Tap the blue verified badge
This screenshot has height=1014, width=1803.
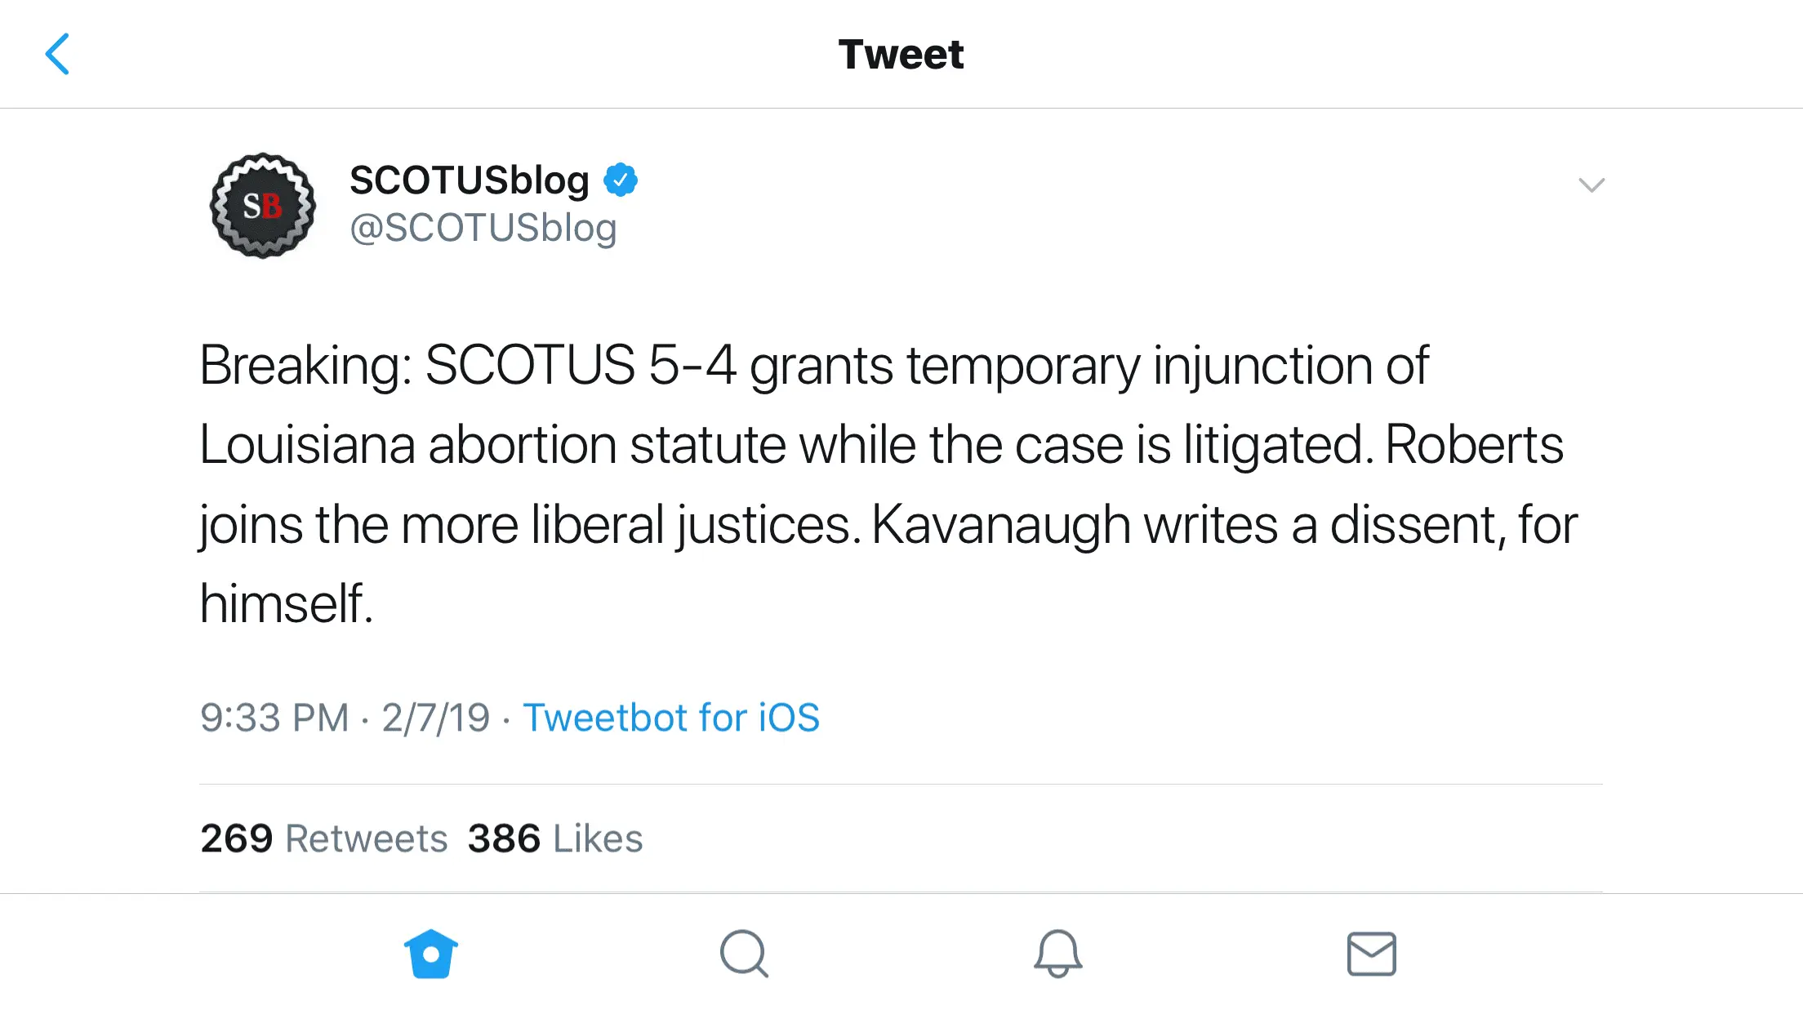tap(621, 180)
